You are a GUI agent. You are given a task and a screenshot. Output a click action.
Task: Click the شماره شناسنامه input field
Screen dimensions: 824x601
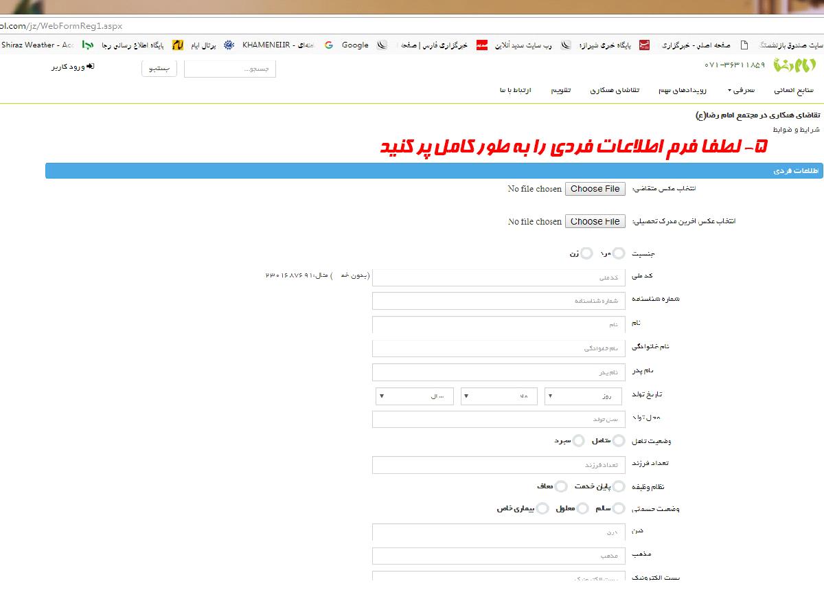[x=499, y=301]
